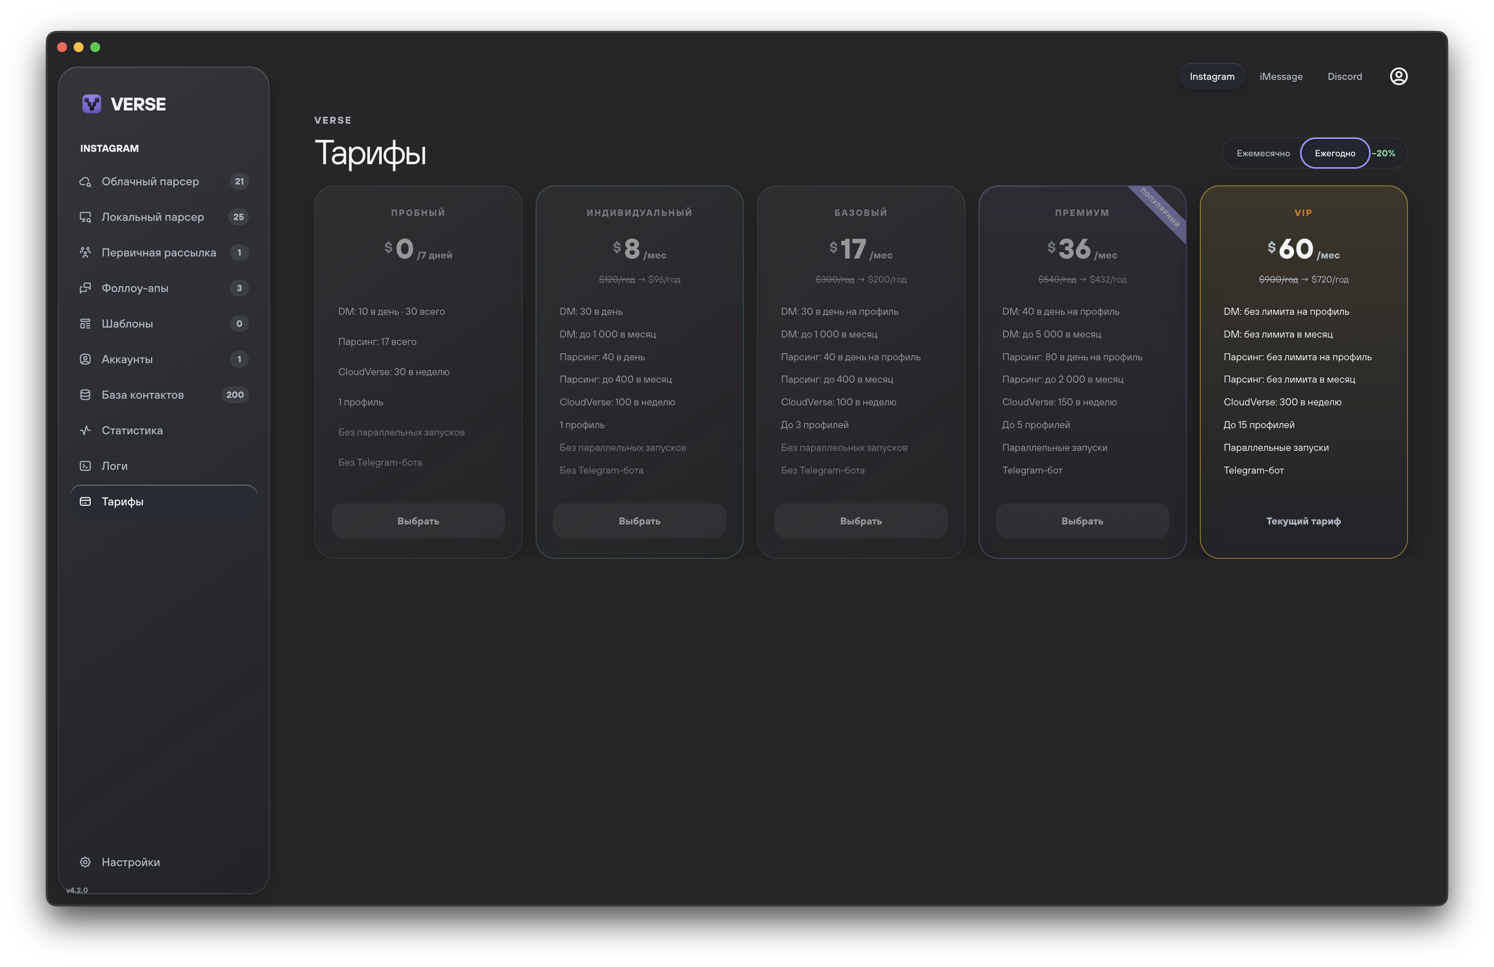Click the 21 badge on Облачный парсер
Screen dimensions: 1494x967
(x=239, y=181)
